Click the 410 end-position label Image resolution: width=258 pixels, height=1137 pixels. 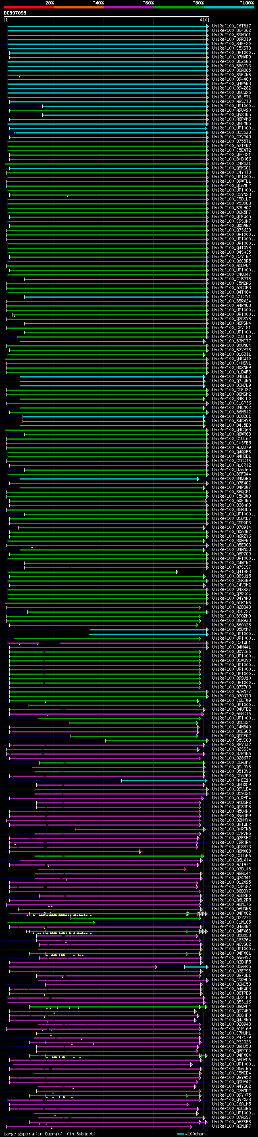coord(204,20)
